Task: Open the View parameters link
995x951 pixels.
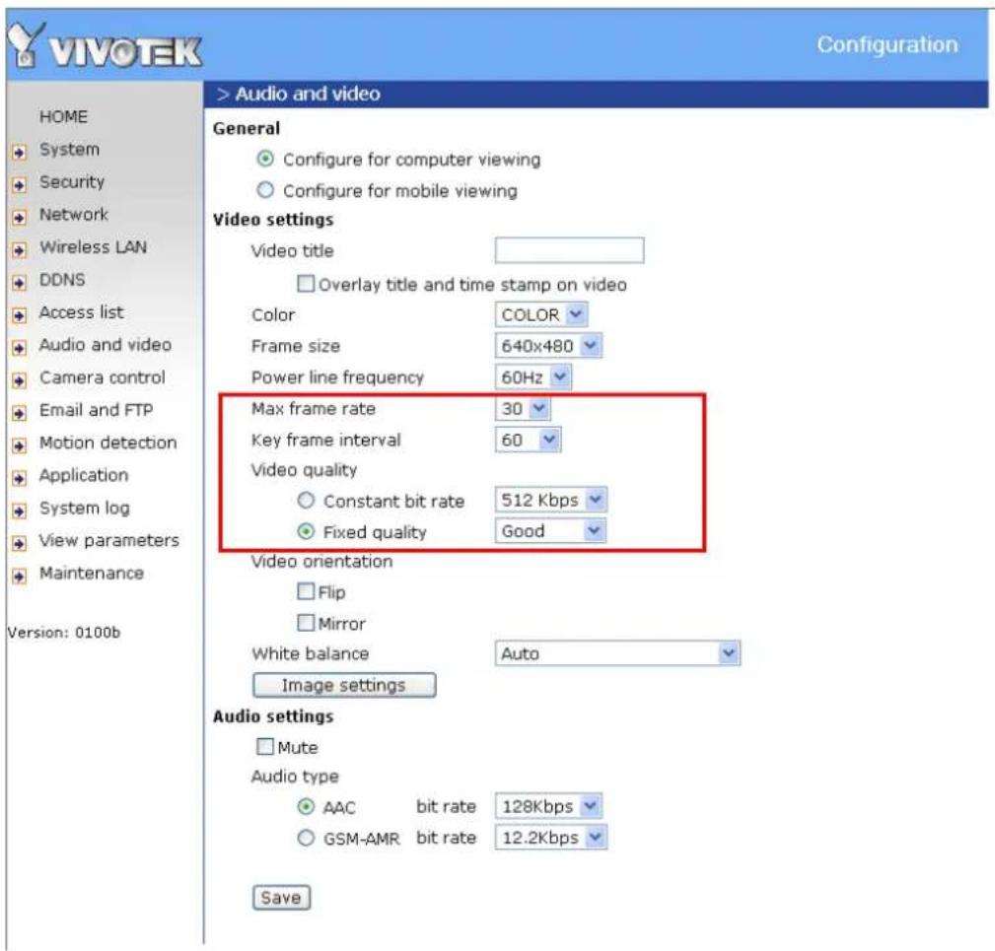Action: [109, 540]
